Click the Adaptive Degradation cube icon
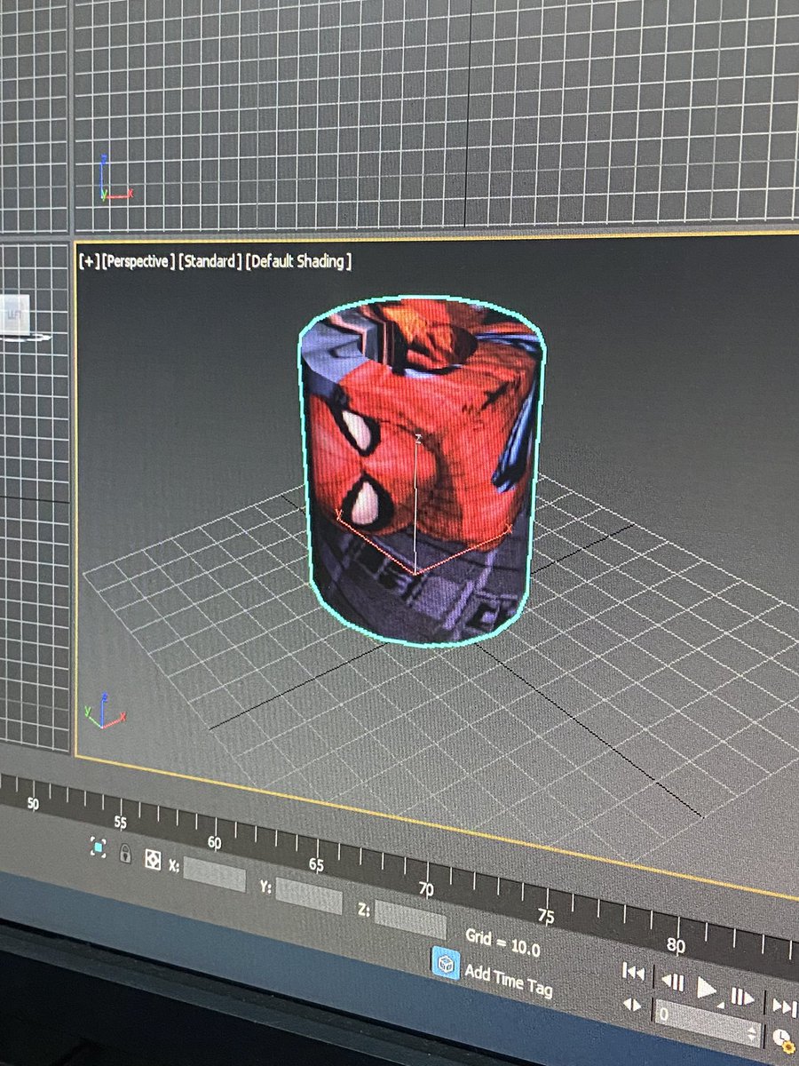Screen dimensions: 799x1066 tap(446, 964)
